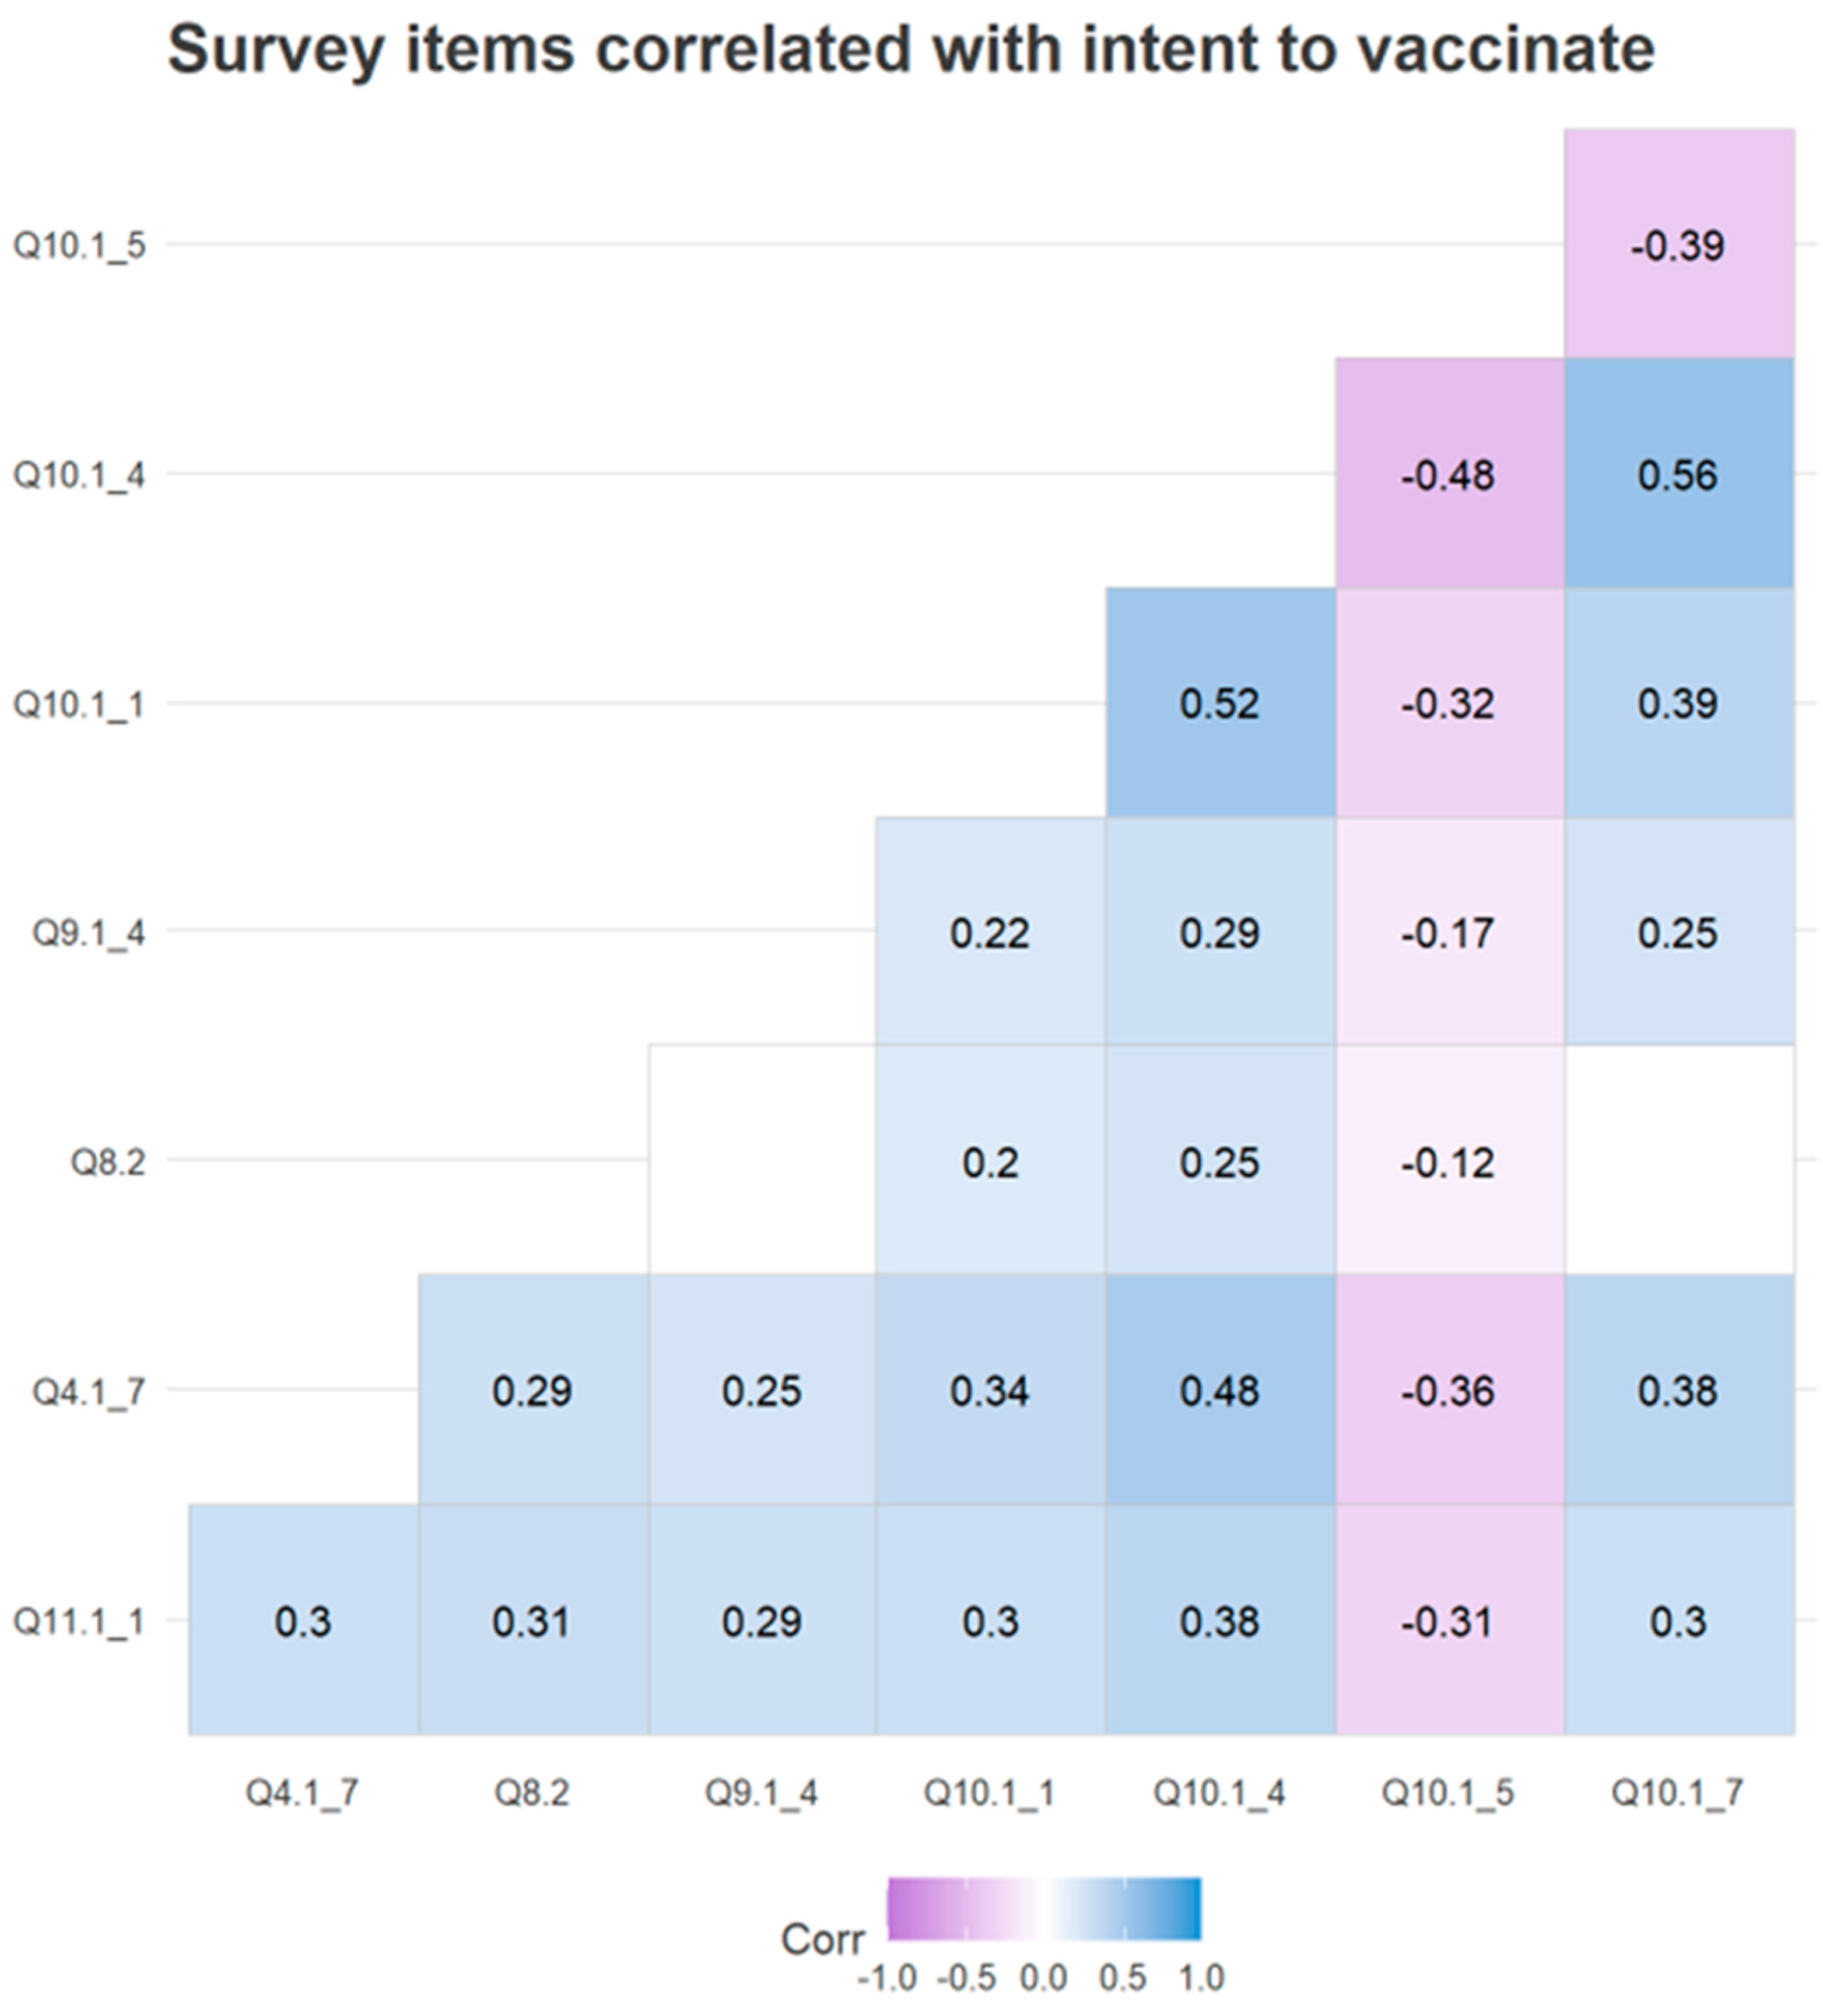This screenshot has width=1823, height=2016.
Task: Click the -0.17 correlation cell
Action: [x=1448, y=932]
